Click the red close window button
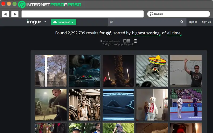Screen dimensions: 213x133 pyautogui.click(x=3, y=4)
